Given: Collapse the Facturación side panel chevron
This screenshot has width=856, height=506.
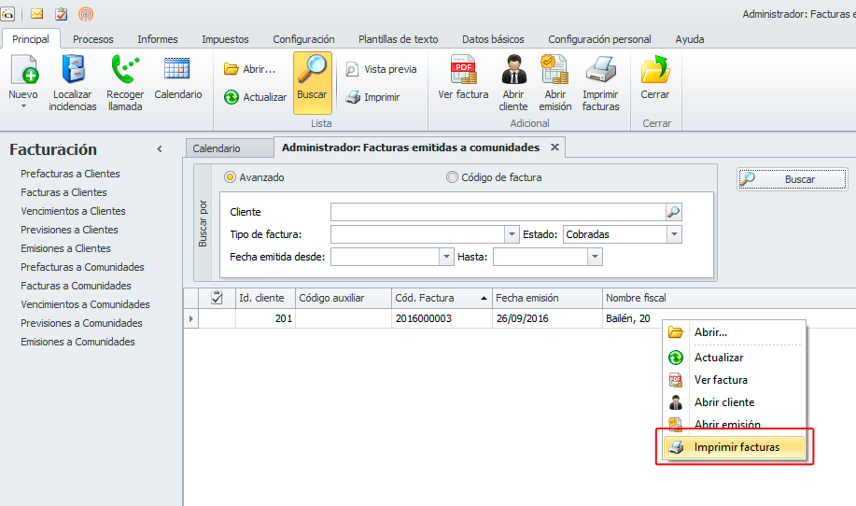Looking at the screenshot, I should 160,149.
